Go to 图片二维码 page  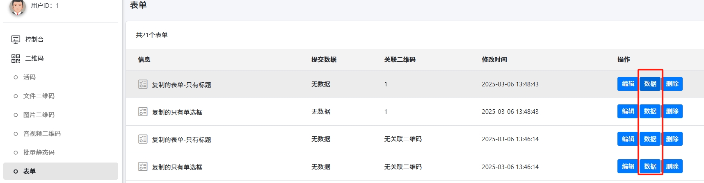pos(39,115)
